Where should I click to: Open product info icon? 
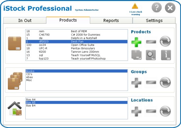click(166, 55)
